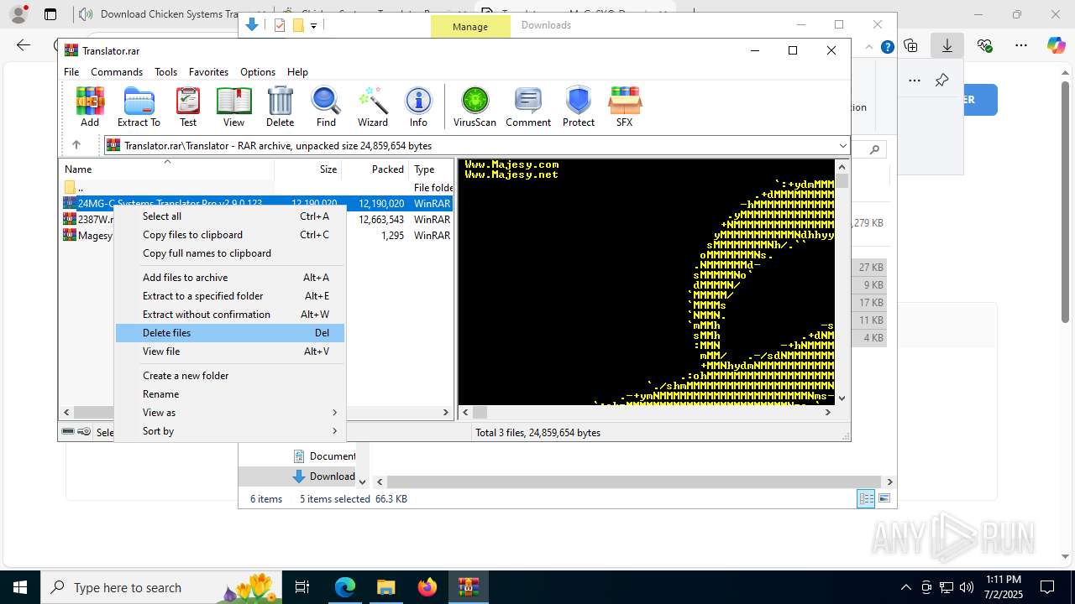Switch to Manage tab in Explorer window
This screenshot has width=1075, height=604.
pyautogui.click(x=470, y=26)
